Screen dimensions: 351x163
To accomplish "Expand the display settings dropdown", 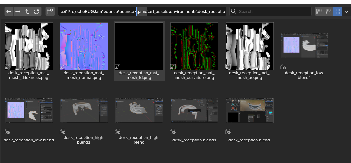I will point(347,12).
